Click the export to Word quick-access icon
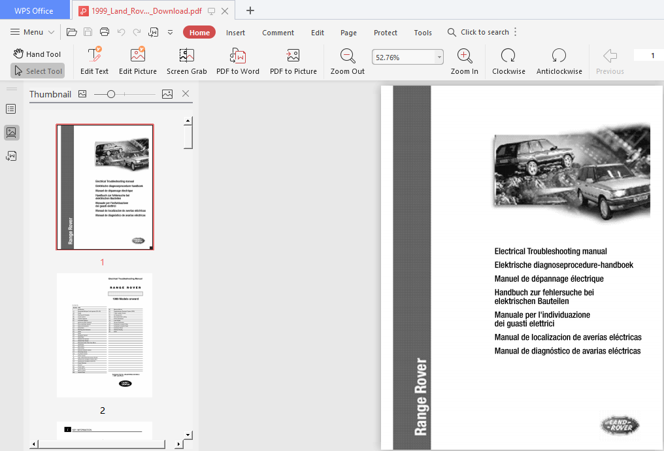The image size is (664, 451). (x=154, y=32)
